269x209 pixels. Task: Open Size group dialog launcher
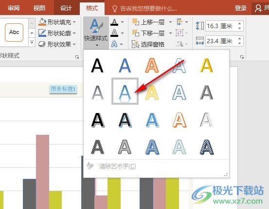(242, 57)
